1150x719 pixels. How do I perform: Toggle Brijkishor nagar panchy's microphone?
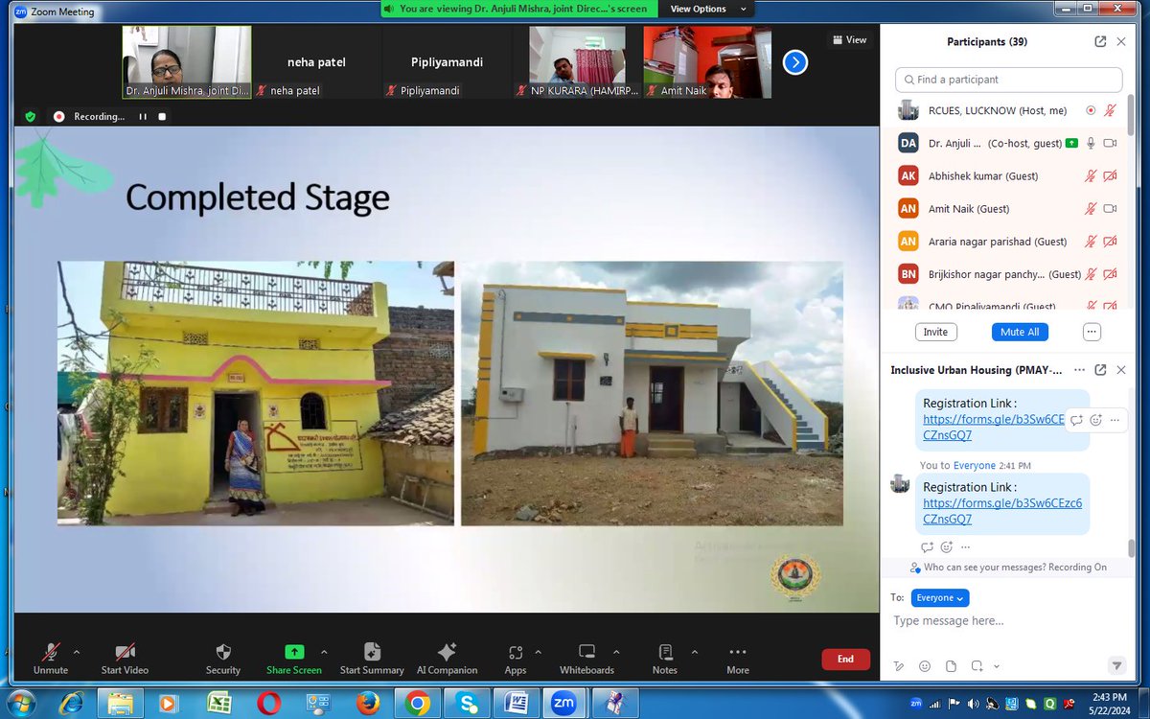pyautogui.click(x=1091, y=274)
